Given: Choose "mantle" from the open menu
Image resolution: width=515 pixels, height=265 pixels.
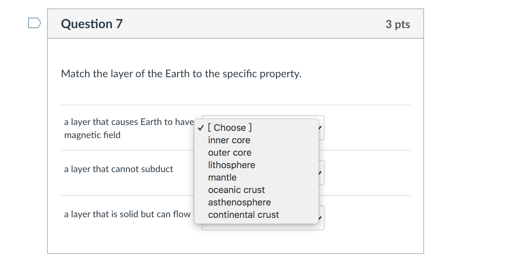Looking at the screenshot, I should coord(222,177).
